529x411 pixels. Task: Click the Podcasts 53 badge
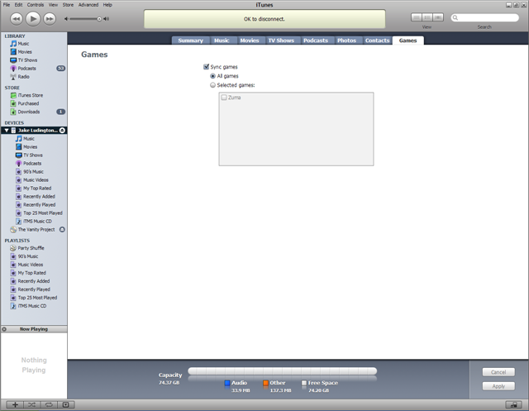tap(60, 69)
